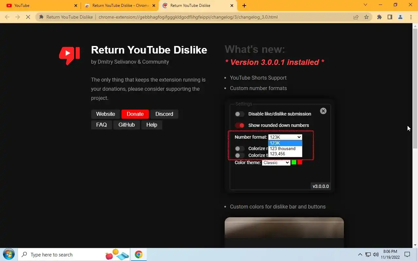418x261 pixels.
Task: Open the Number format dropdown
Action: click(x=285, y=137)
